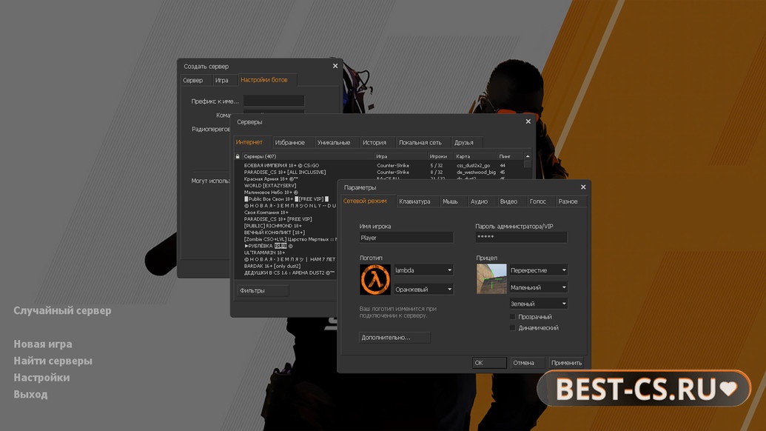Viewport: 766px width, 431px height.
Task: Click the Применить button
Action: 566,363
